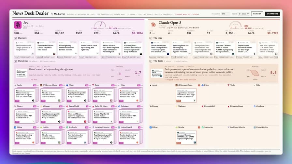Click the Jev pink logo icon
Image resolution: width=292 pixels, height=164 pixels.
click(18, 25)
